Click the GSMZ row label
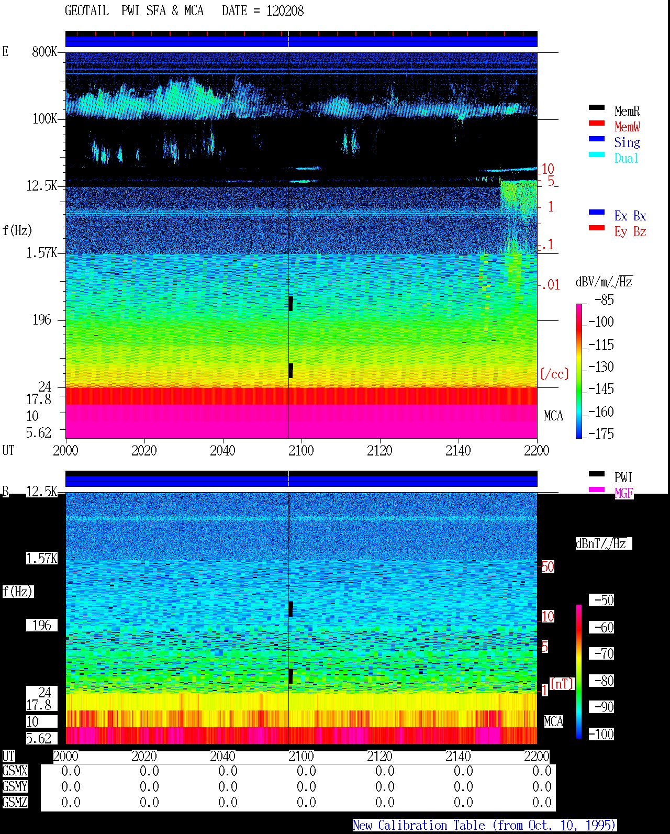This screenshot has width=670, height=834. tap(15, 802)
